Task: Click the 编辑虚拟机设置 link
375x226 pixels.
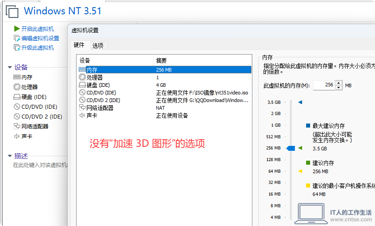Action: pyautogui.click(x=40, y=38)
